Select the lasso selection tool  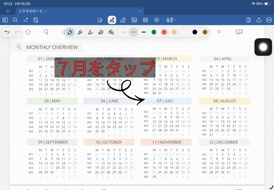coord(100,20)
